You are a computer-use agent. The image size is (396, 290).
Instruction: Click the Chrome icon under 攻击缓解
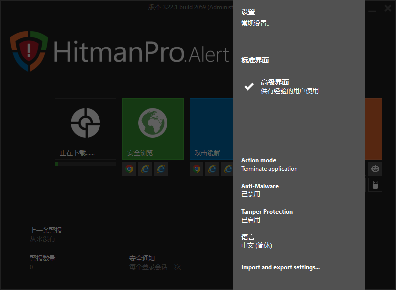point(197,169)
